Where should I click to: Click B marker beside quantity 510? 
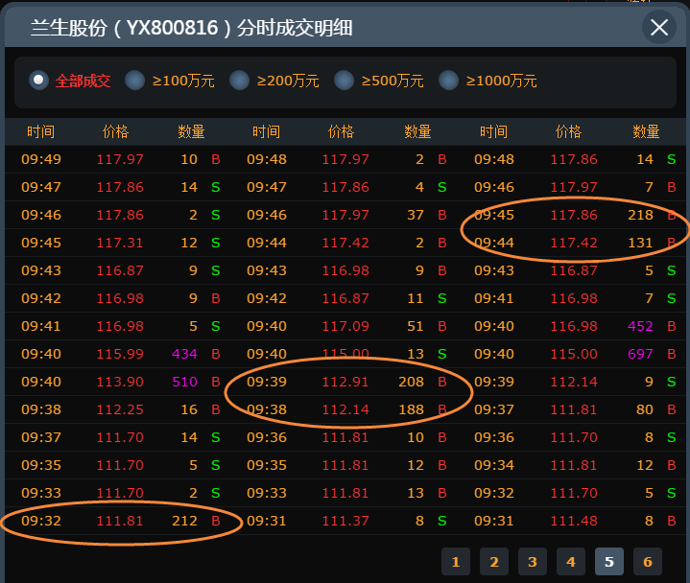pyautogui.click(x=216, y=382)
